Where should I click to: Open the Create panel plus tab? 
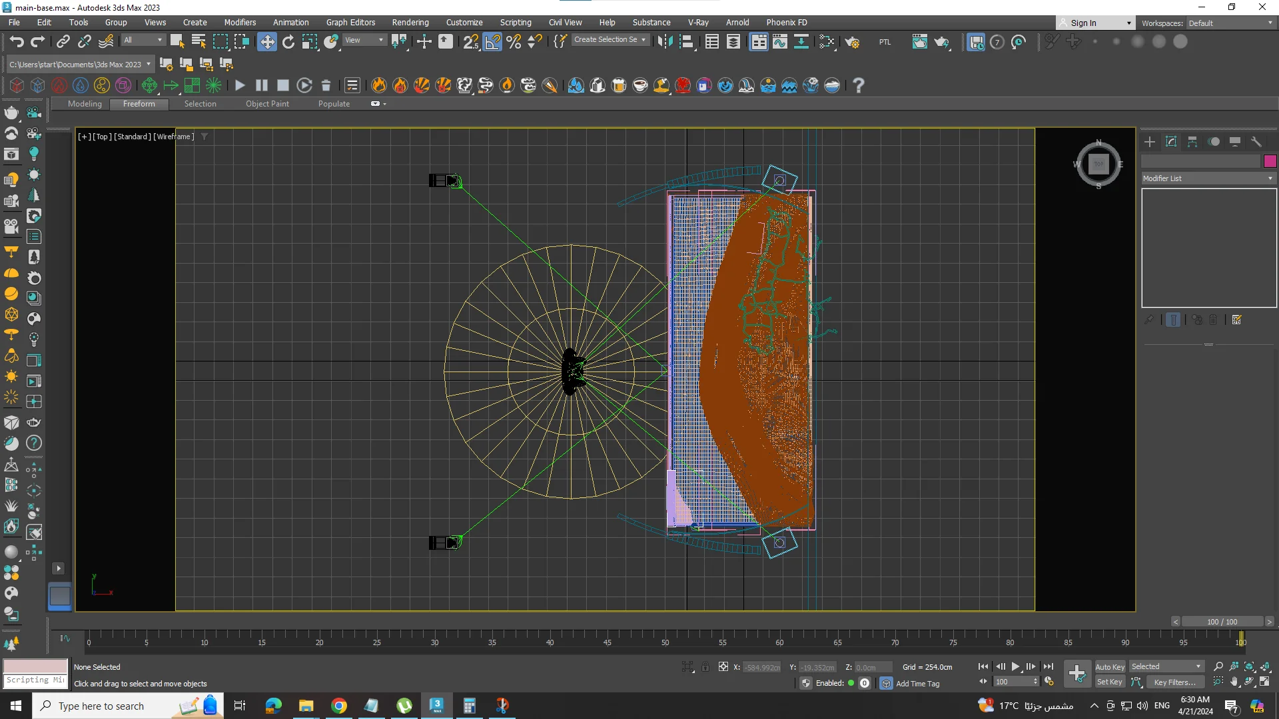pyautogui.click(x=1150, y=142)
